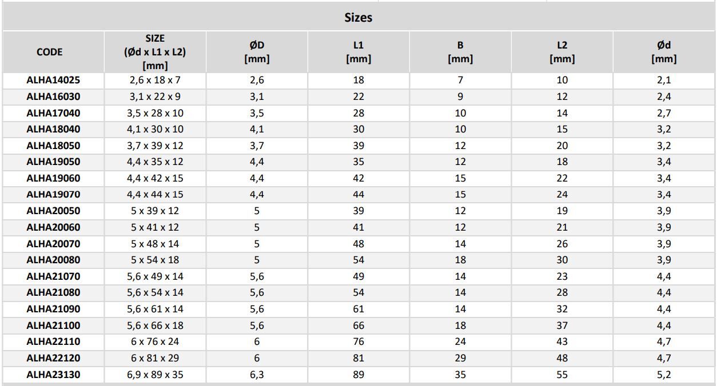Screen dimensions: 717x386
Task: Select the ALHA16030 code cell
Action: (53, 96)
